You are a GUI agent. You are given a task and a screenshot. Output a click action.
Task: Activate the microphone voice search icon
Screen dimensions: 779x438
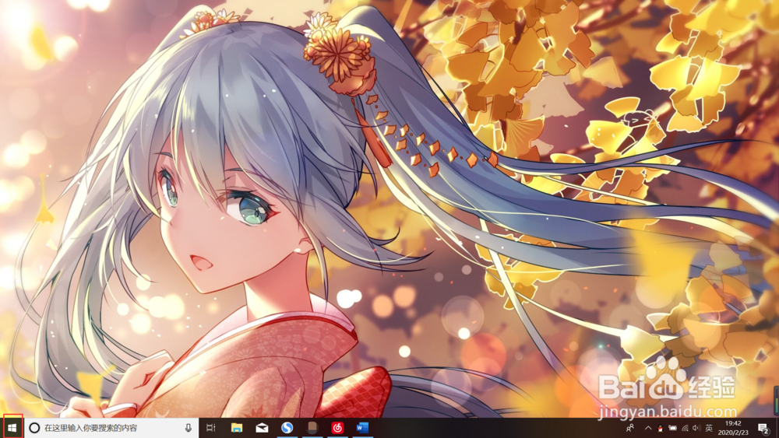[x=189, y=428]
